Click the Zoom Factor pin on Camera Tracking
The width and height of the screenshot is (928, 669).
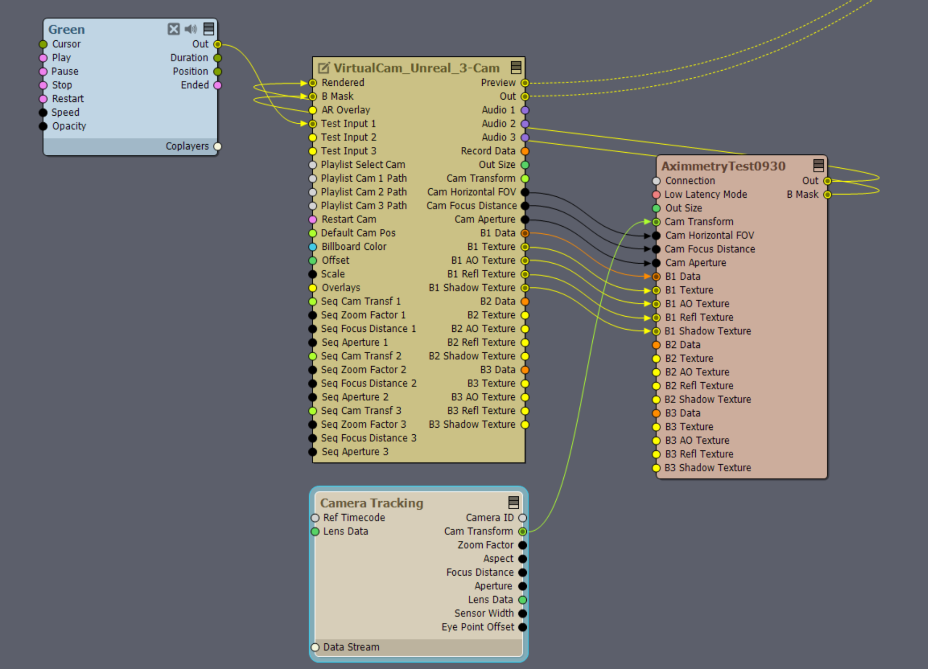(522, 545)
